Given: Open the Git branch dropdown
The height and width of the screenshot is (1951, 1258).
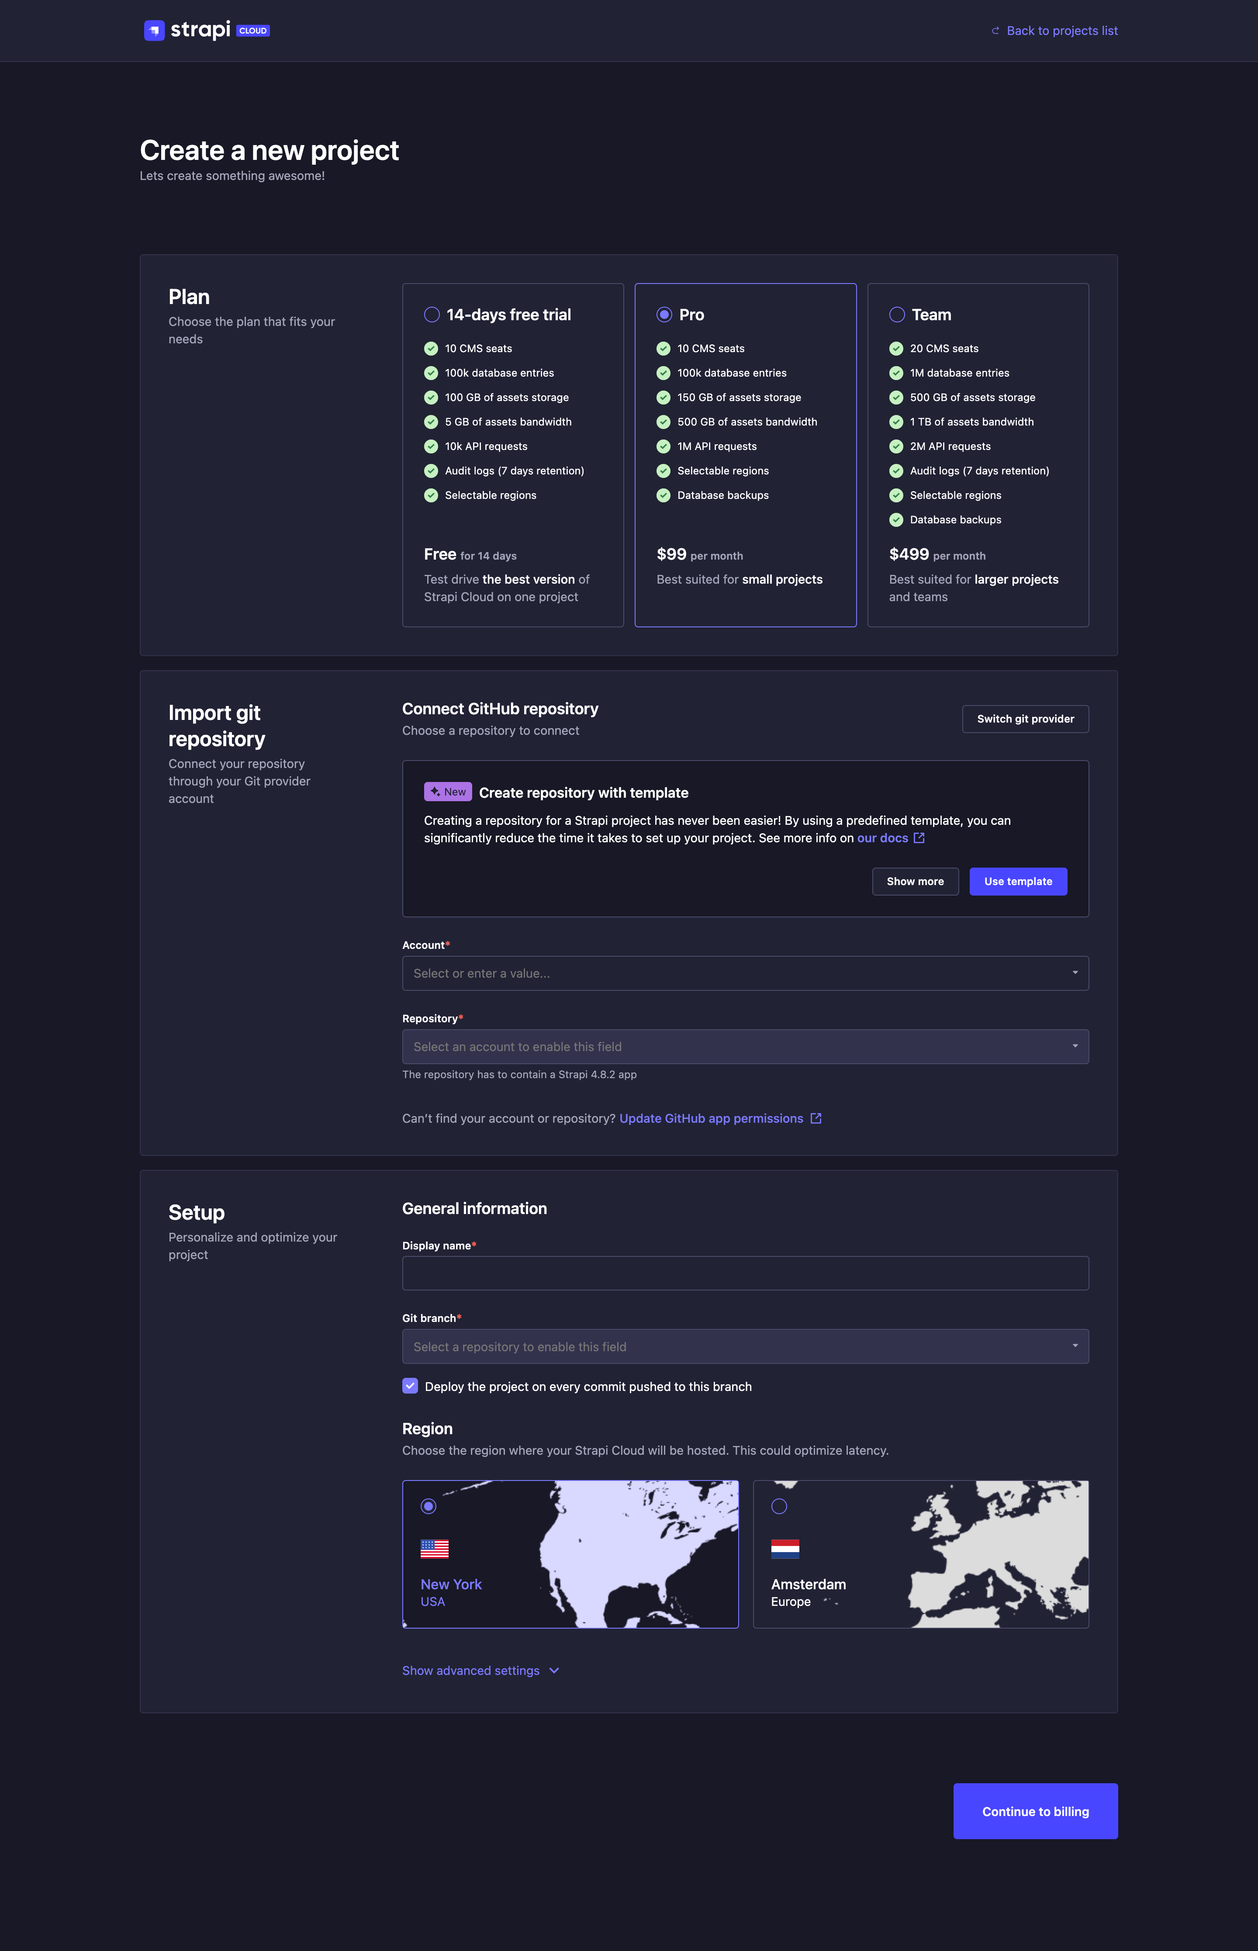Looking at the screenshot, I should click(745, 1346).
